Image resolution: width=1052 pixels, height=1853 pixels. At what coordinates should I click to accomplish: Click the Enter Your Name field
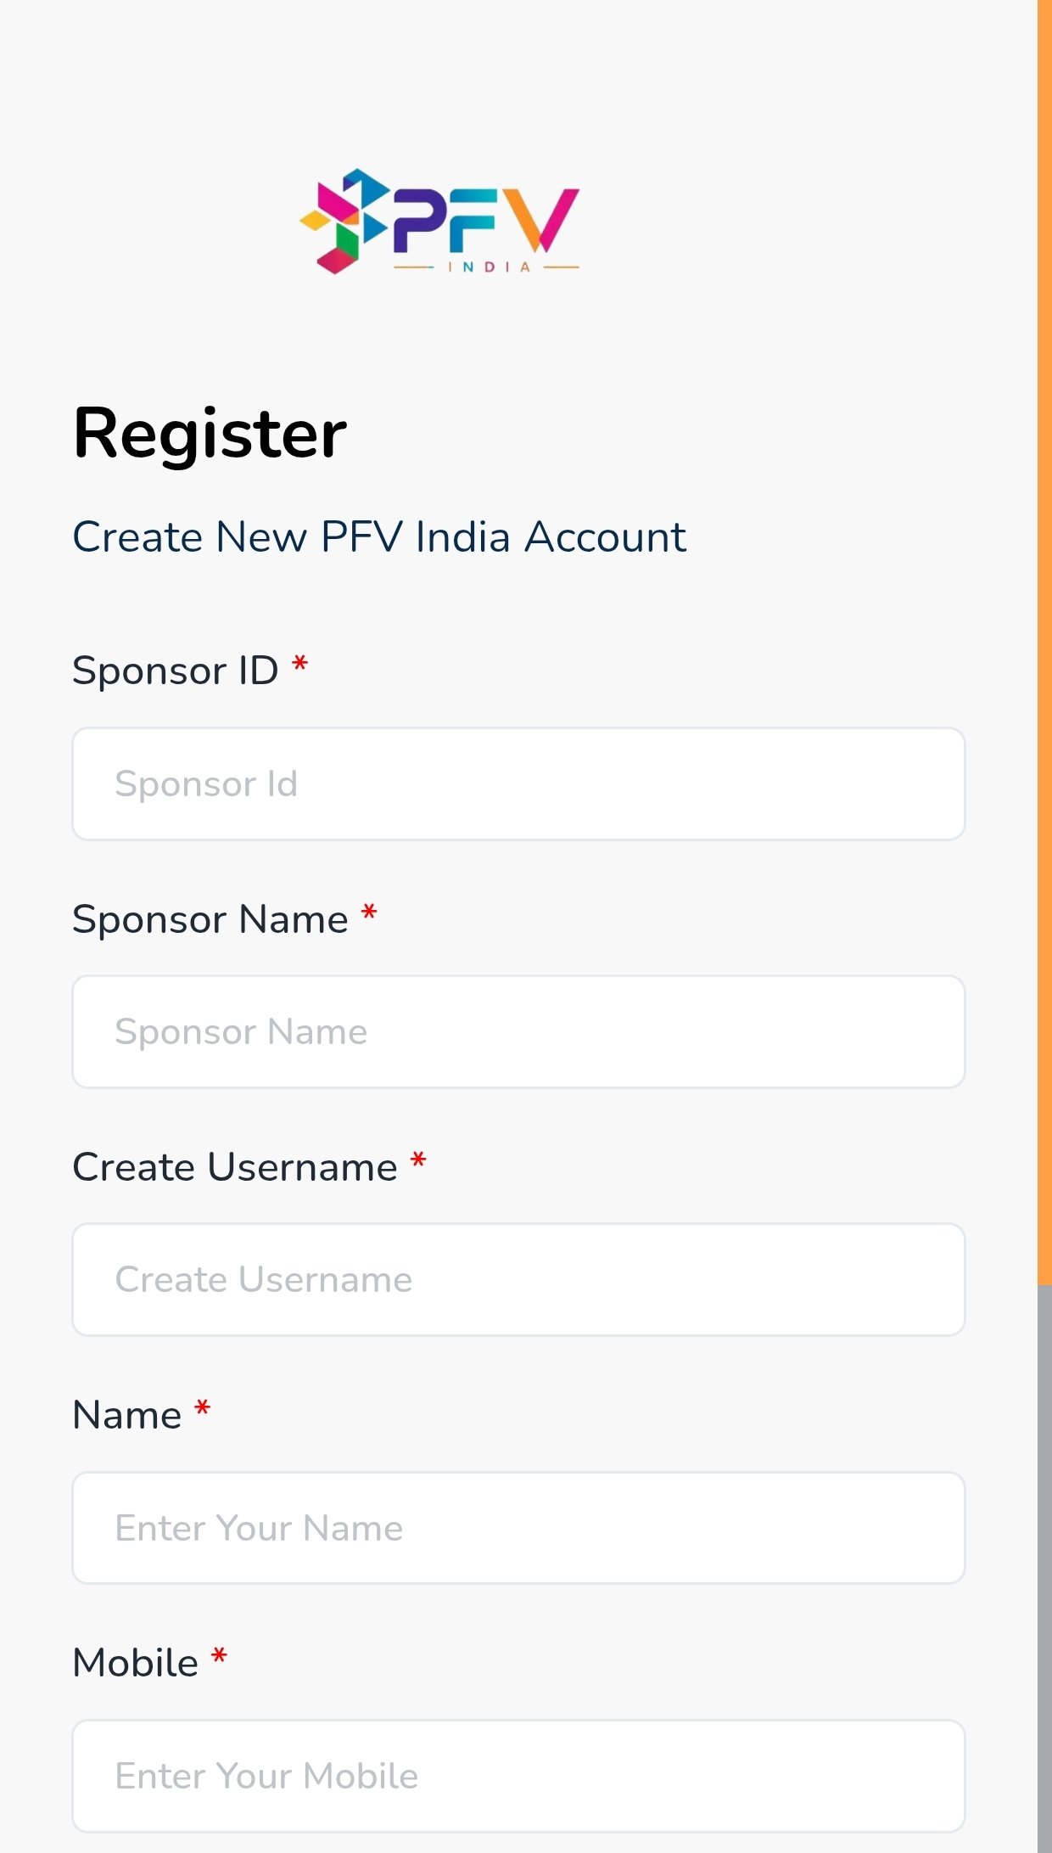point(518,1528)
